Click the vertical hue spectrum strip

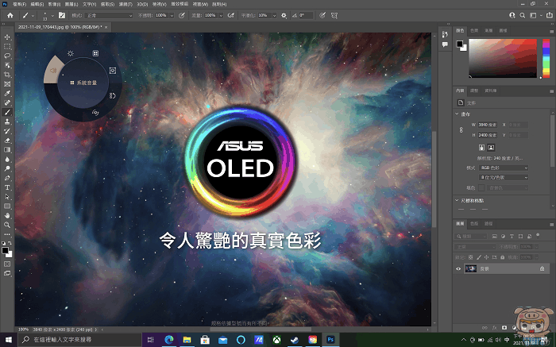tap(546, 56)
